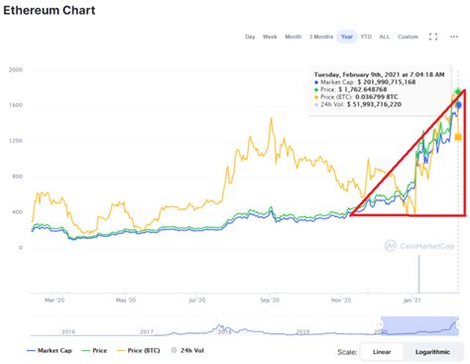Toggle the Market Cap series legend
The image size is (470, 364).
pyautogui.click(x=50, y=350)
